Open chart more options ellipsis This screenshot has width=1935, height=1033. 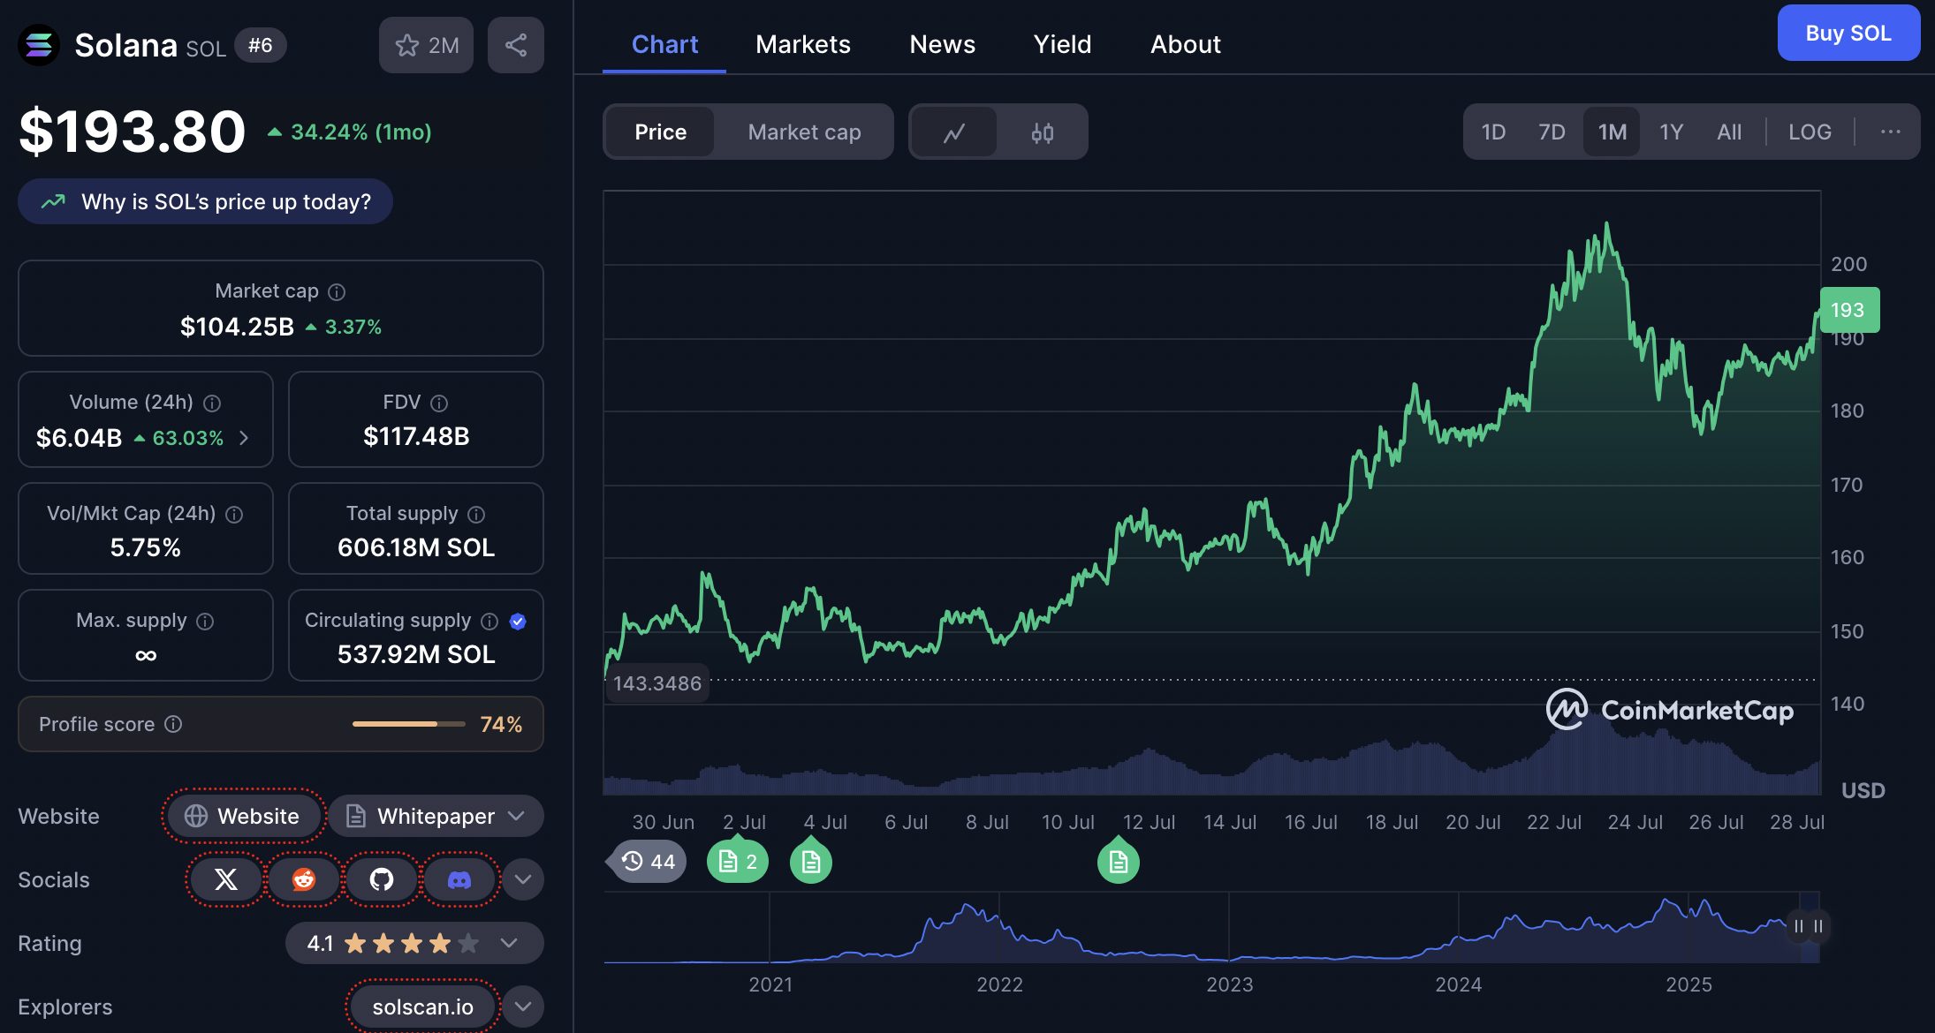(1891, 132)
